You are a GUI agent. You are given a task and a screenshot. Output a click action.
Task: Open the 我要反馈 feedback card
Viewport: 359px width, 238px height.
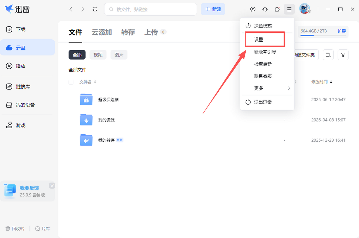pos(28,191)
